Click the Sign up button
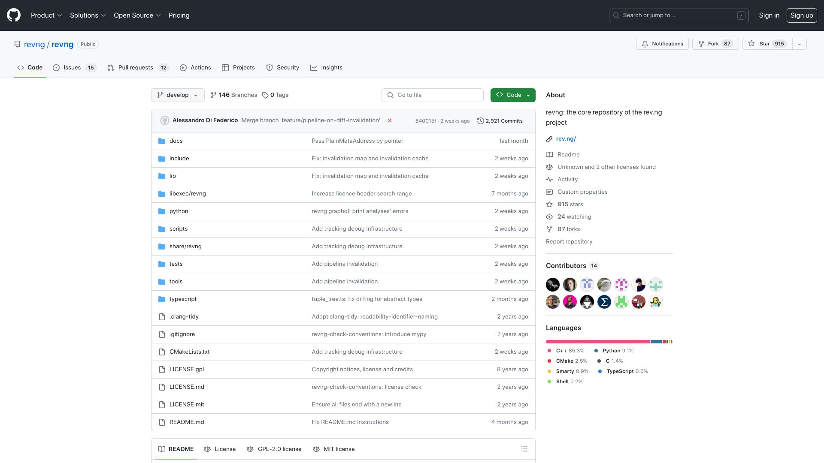824x463 pixels. point(802,15)
